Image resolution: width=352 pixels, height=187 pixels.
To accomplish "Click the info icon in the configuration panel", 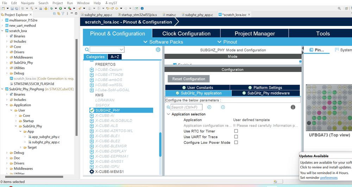I will [293, 107].
